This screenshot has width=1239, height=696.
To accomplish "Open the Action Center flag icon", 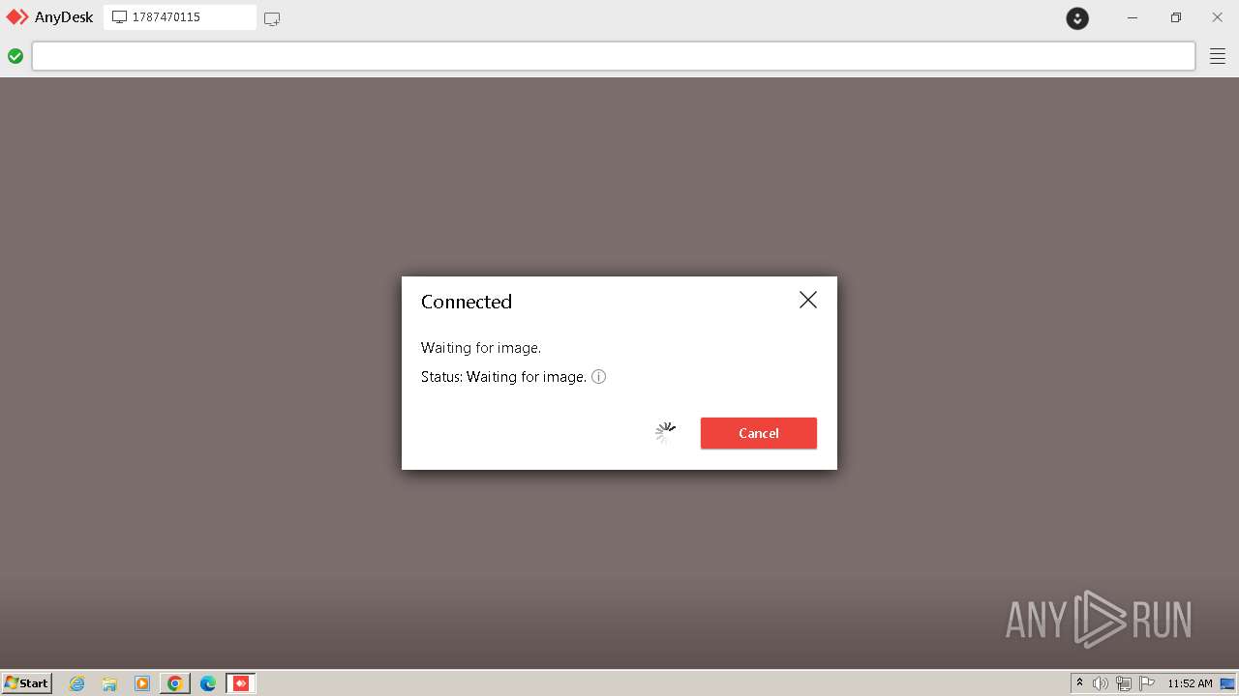I will [x=1147, y=683].
